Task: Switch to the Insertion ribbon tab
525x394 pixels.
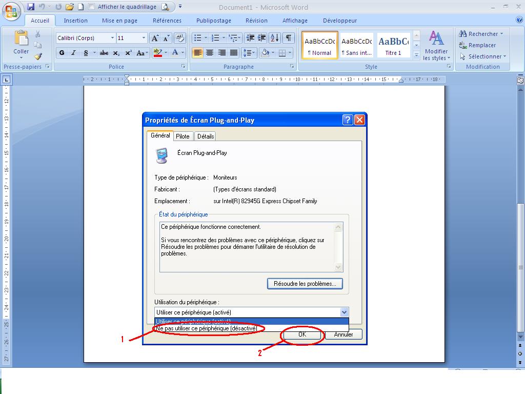Action: pos(76,21)
